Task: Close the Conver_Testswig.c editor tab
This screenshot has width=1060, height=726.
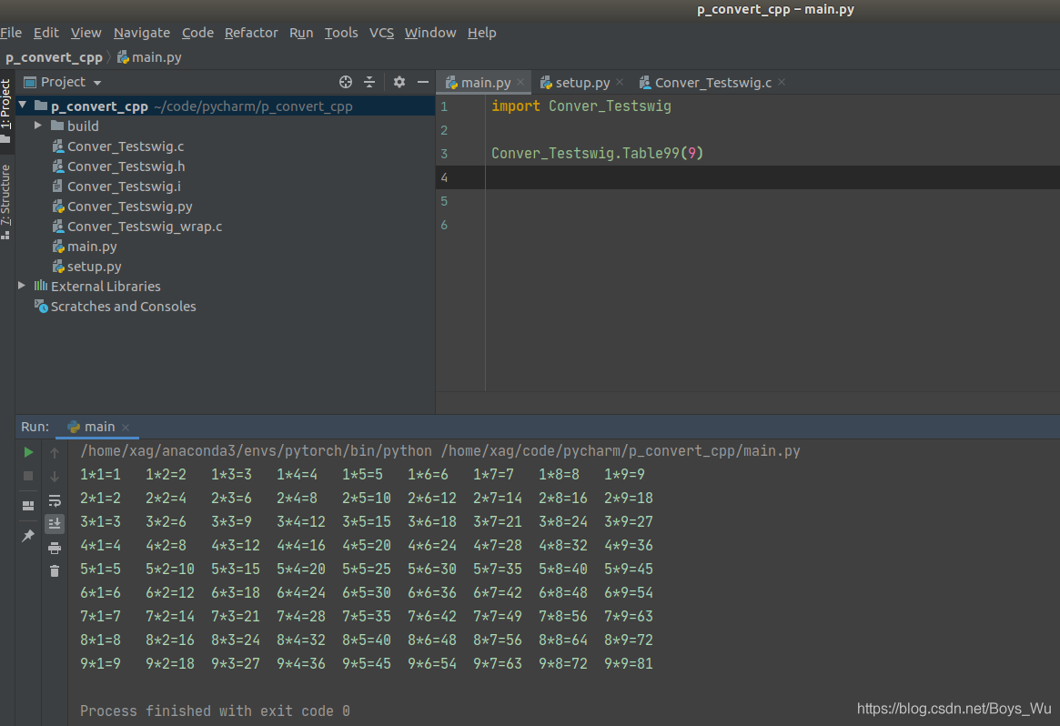Action: pyautogui.click(x=782, y=83)
